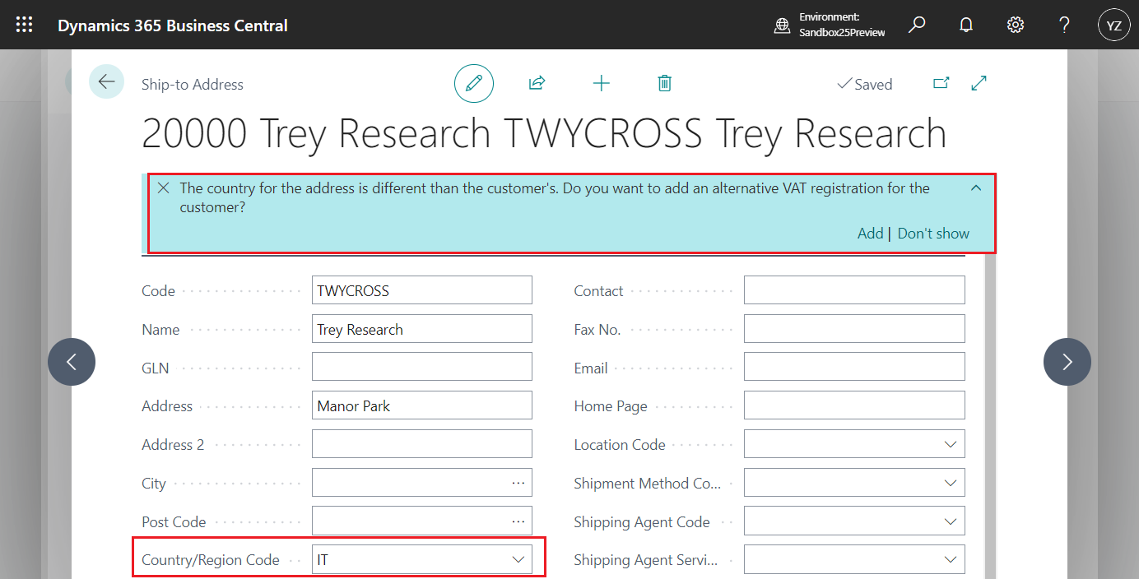Open the settings gear menu
Viewport: 1139px width, 579px height.
click(1016, 25)
